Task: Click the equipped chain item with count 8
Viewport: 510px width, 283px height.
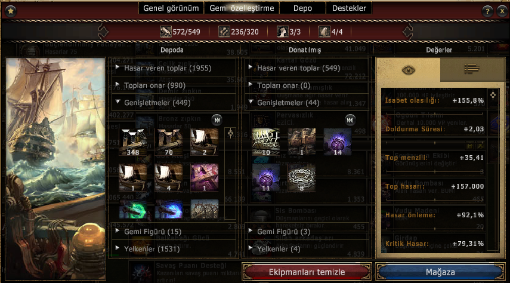Action: 301,178
